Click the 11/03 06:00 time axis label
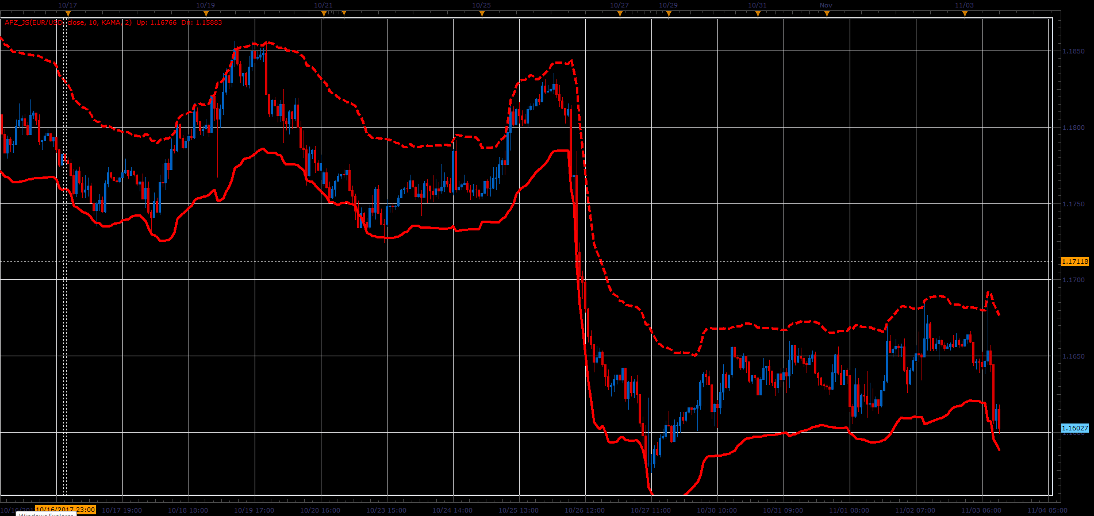 coord(981,510)
